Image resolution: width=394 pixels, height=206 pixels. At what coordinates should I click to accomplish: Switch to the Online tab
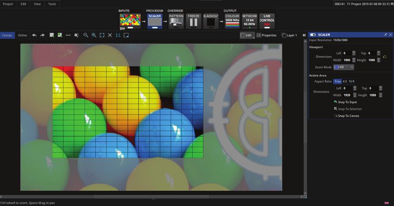pyautogui.click(x=22, y=35)
